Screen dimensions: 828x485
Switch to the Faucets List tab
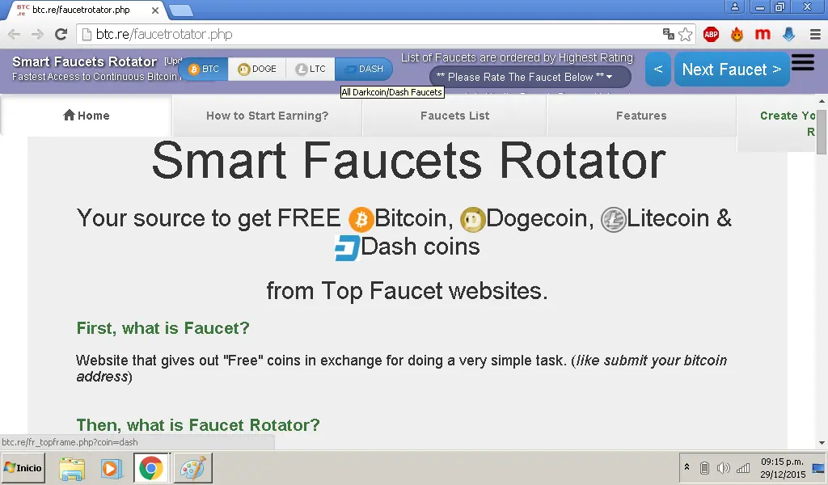[454, 116]
